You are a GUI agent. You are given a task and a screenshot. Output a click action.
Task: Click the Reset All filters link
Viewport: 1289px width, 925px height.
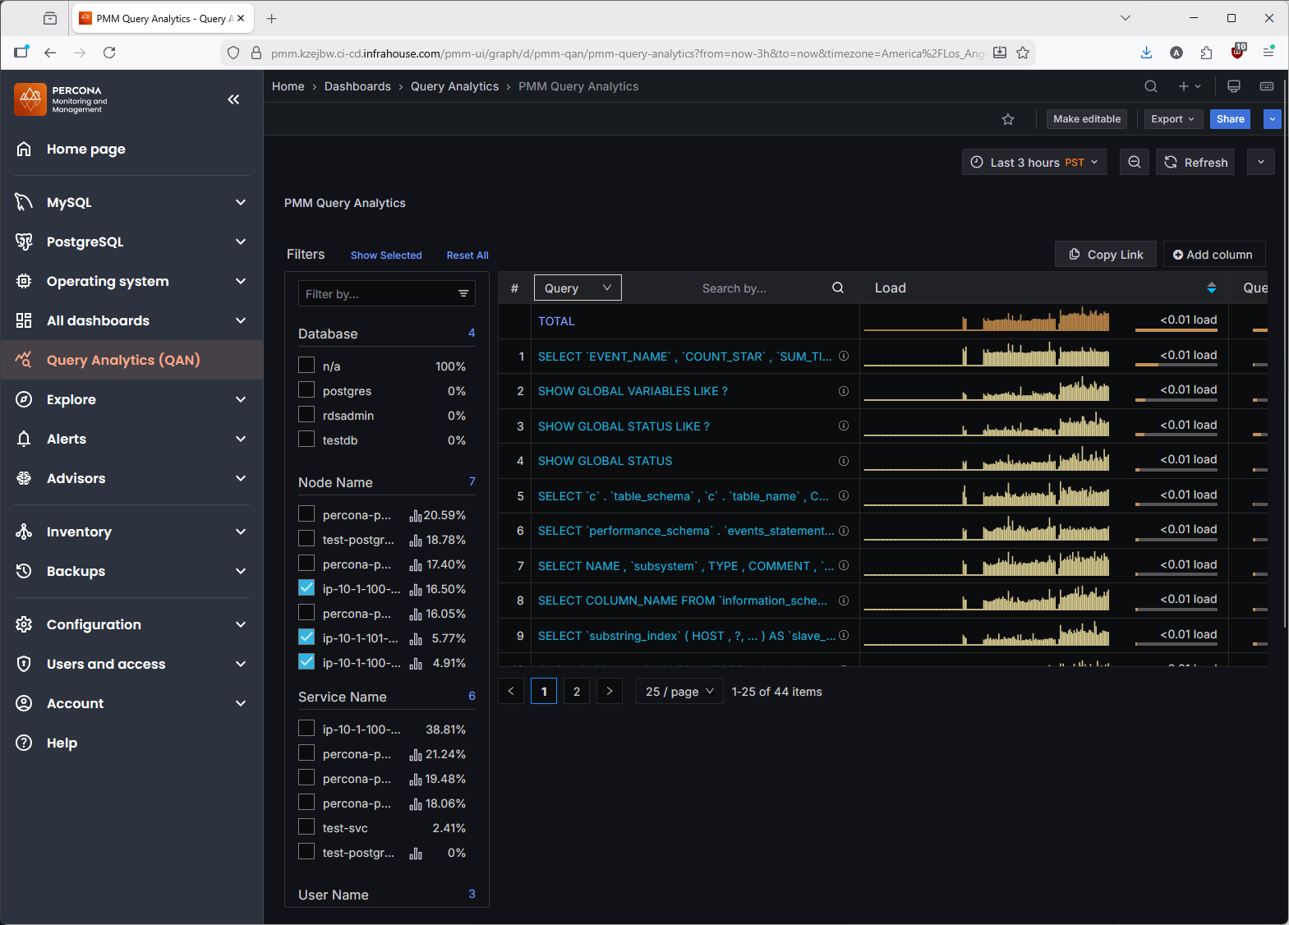467,255
